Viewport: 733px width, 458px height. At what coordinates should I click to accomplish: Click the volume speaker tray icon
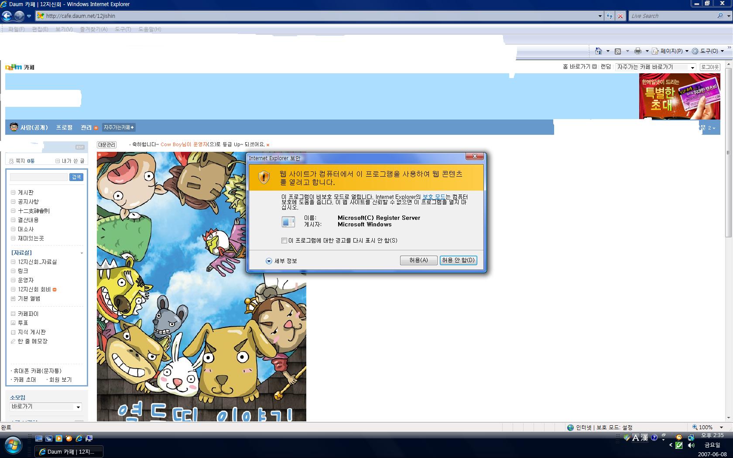tap(691, 445)
